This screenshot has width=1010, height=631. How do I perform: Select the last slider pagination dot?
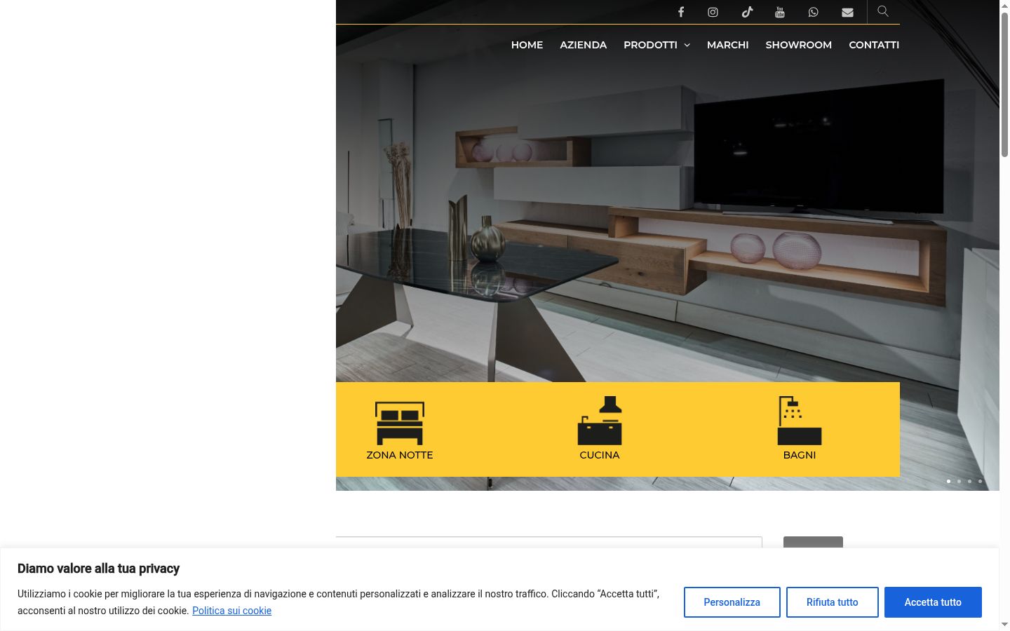pyautogui.click(x=980, y=481)
